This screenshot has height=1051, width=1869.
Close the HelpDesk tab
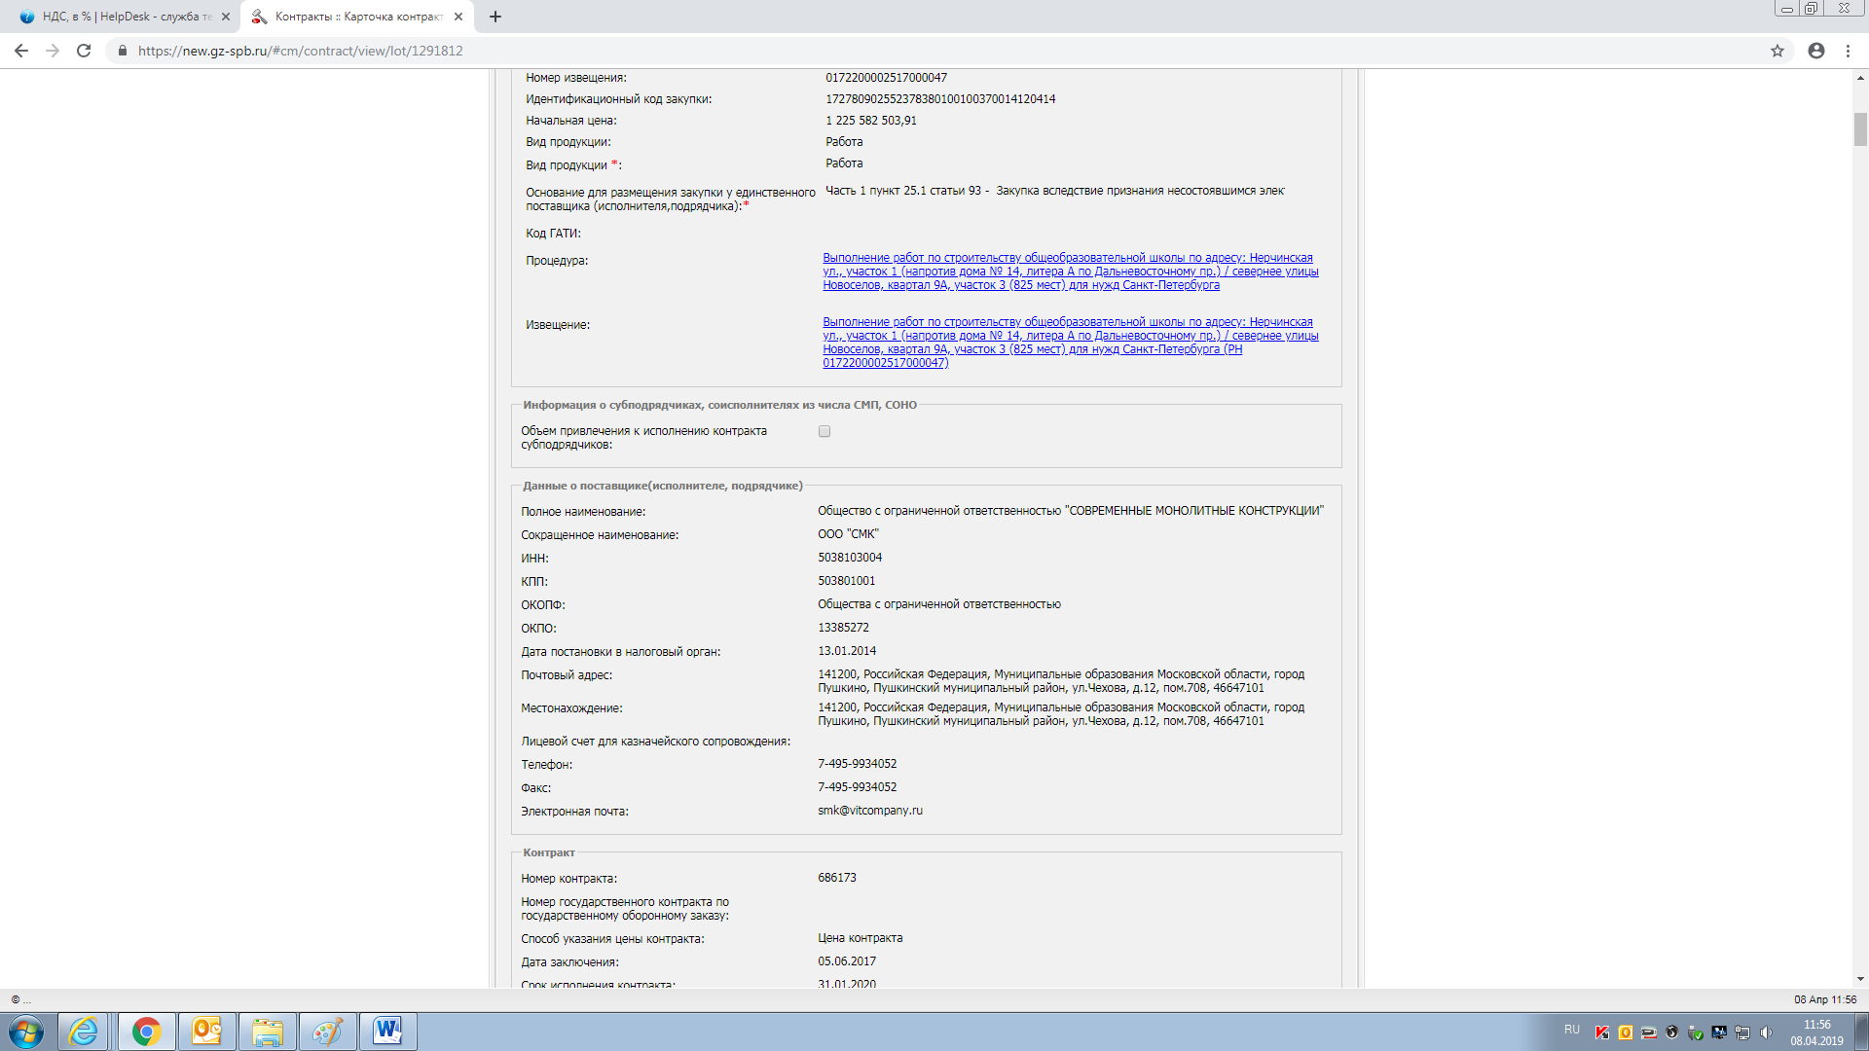(226, 17)
